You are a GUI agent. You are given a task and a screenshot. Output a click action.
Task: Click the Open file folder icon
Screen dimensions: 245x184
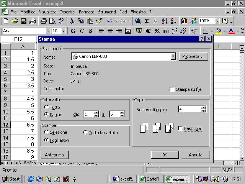point(15,21)
